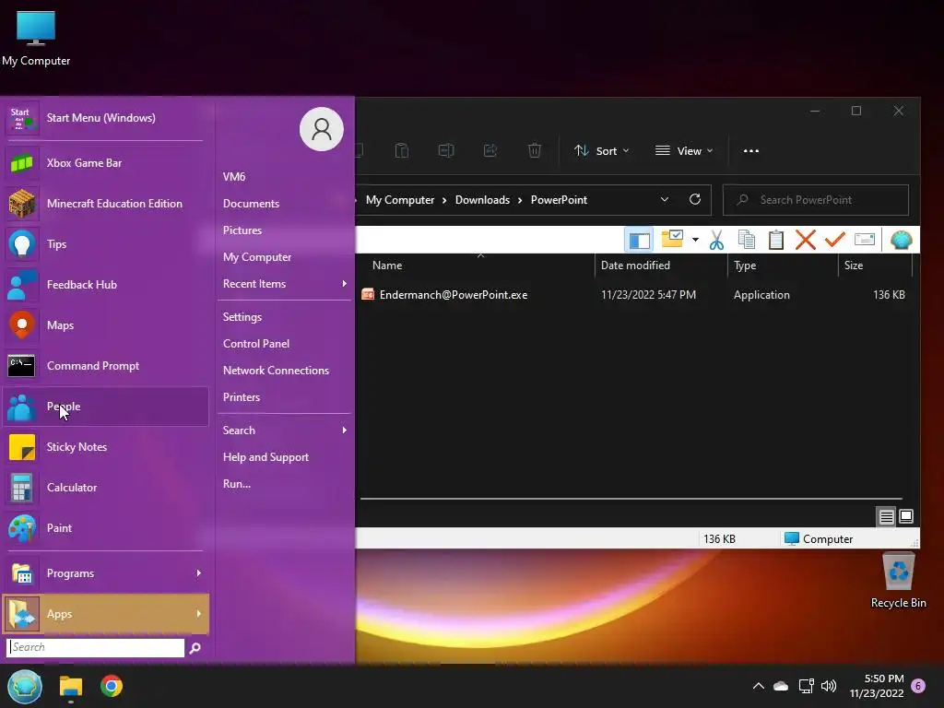Click the scissors Cut icon
The height and width of the screenshot is (708, 944).
(716, 240)
